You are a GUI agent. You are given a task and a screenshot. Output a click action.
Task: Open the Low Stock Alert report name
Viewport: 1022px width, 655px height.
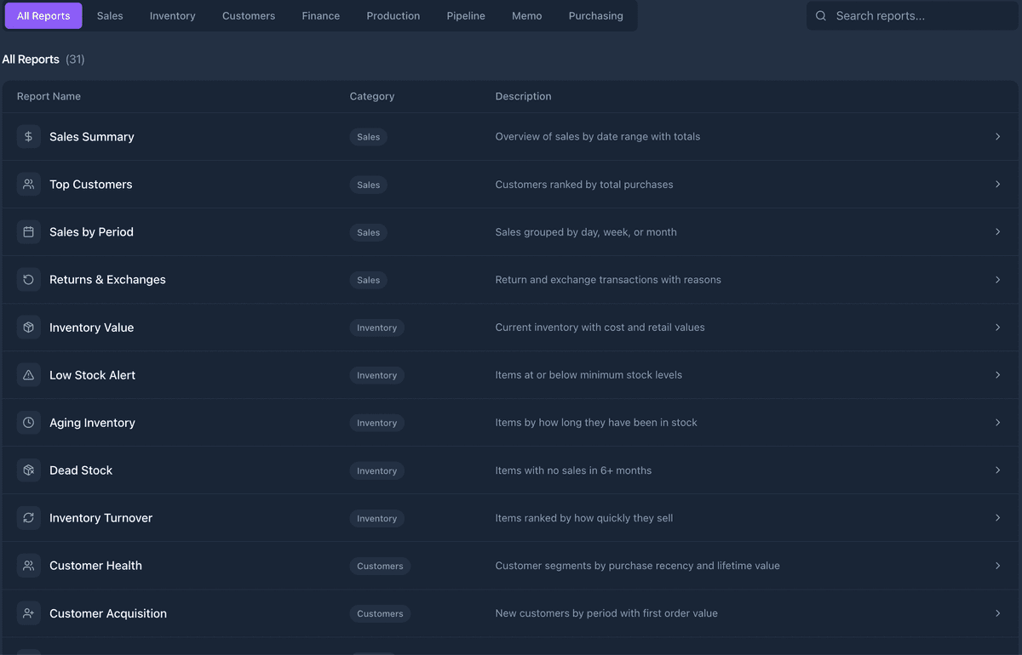(92, 374)
